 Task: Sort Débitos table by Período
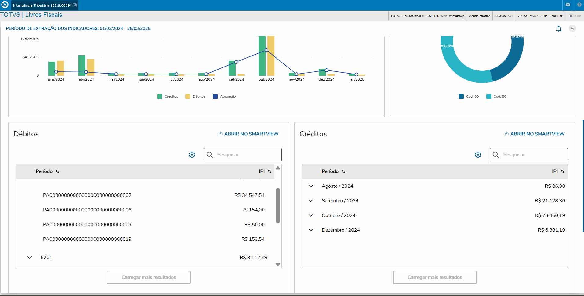(x=57, y=171)
